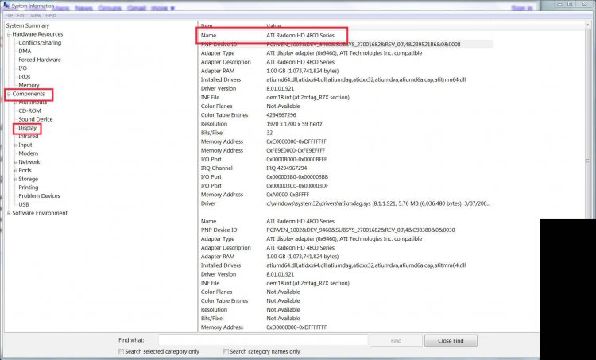Select the I/O tree item
The image size is (596, 360).
23,68
